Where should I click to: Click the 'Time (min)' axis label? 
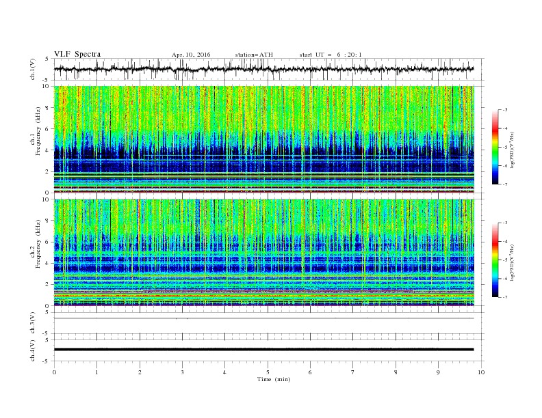point(274,379)
